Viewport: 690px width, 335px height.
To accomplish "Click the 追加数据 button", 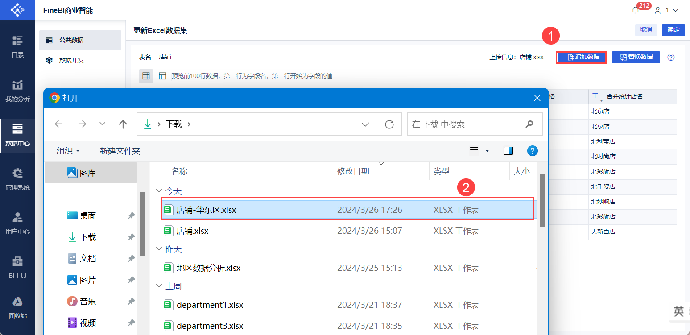I will tap(582, 57).
